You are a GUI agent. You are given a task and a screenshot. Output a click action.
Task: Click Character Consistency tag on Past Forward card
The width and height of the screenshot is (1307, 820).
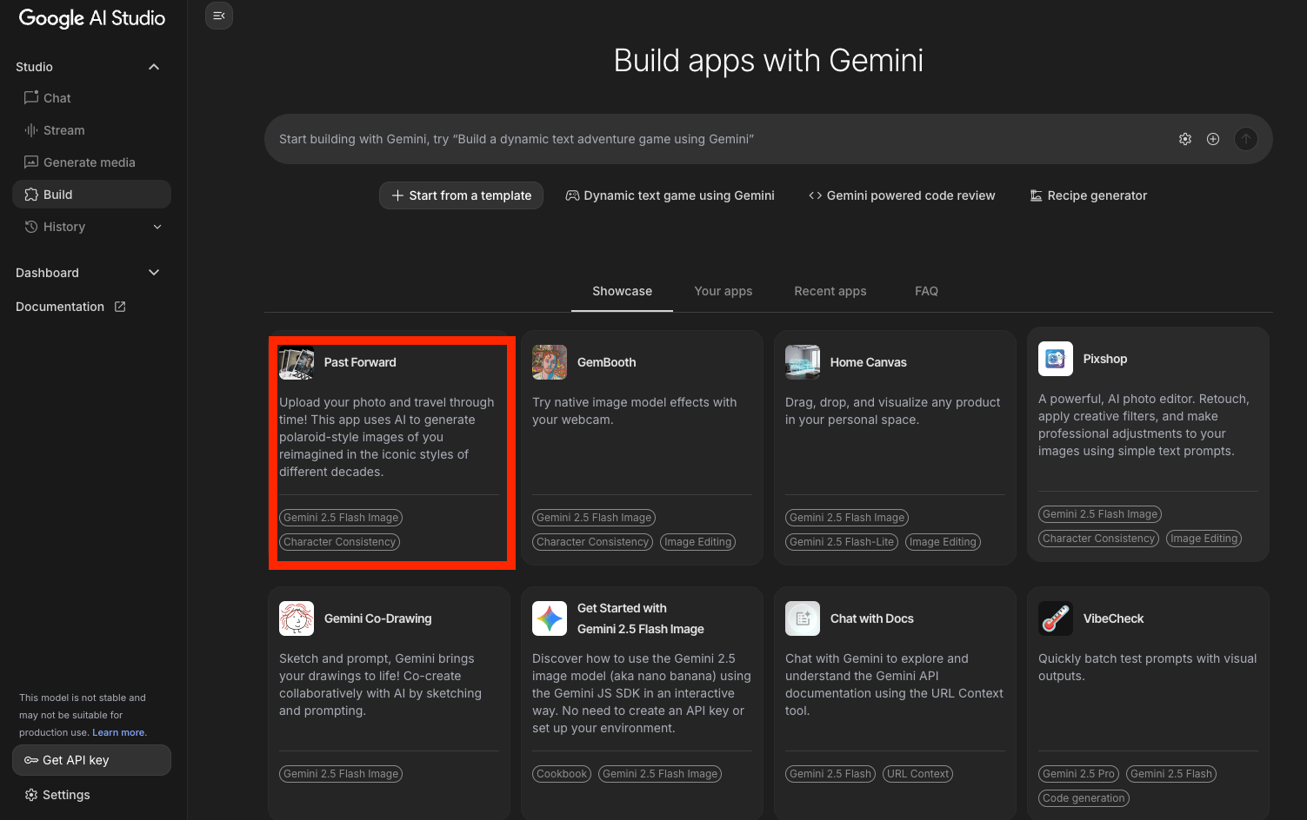click(x=340, y=542)
